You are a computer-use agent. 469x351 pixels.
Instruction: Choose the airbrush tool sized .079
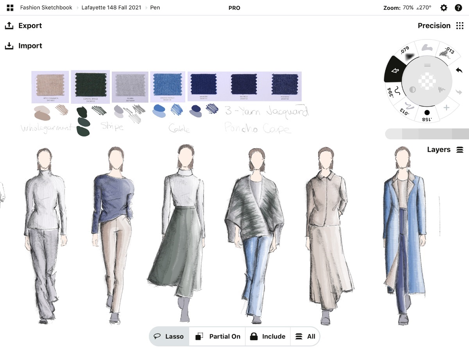click(407, 54)
